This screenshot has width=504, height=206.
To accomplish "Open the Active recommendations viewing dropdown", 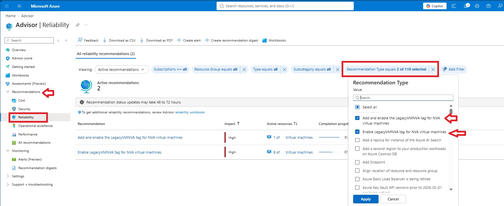I will [121, 70].
